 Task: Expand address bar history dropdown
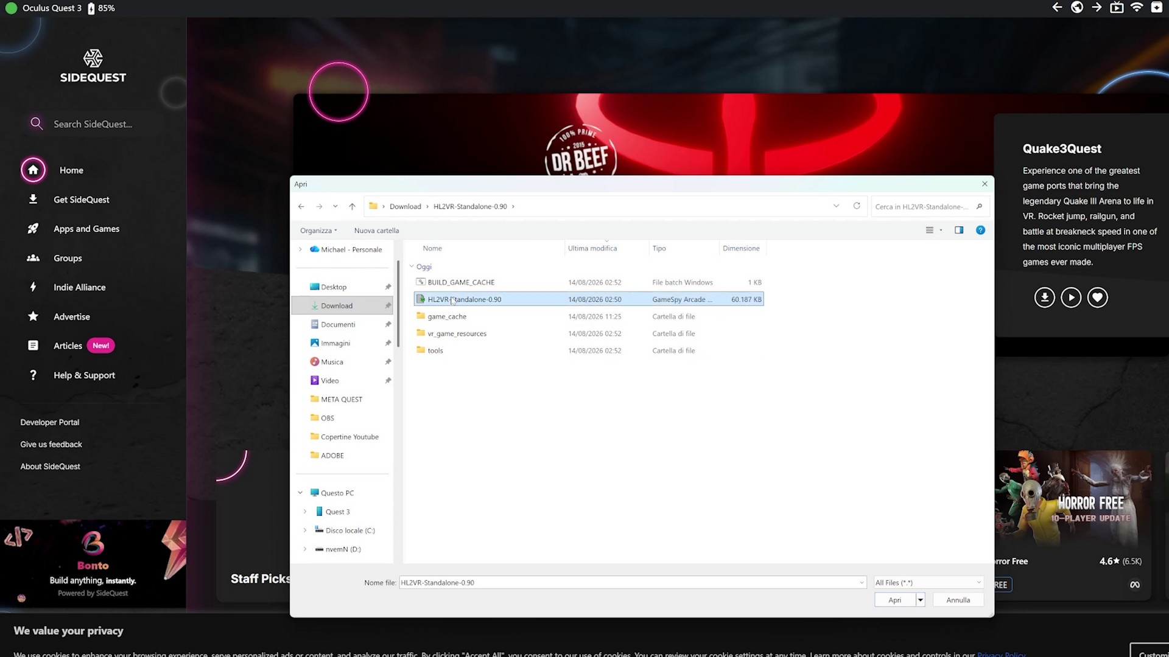pyautogui.click(x=836, y=206)
